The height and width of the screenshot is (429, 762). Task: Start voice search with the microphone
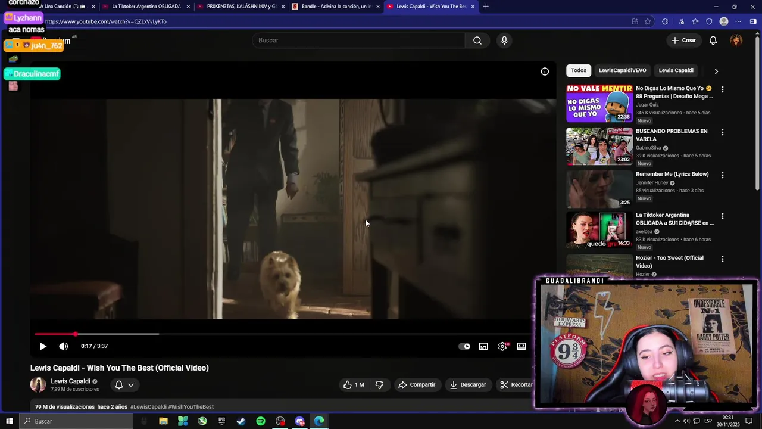[x=504, y=41]
